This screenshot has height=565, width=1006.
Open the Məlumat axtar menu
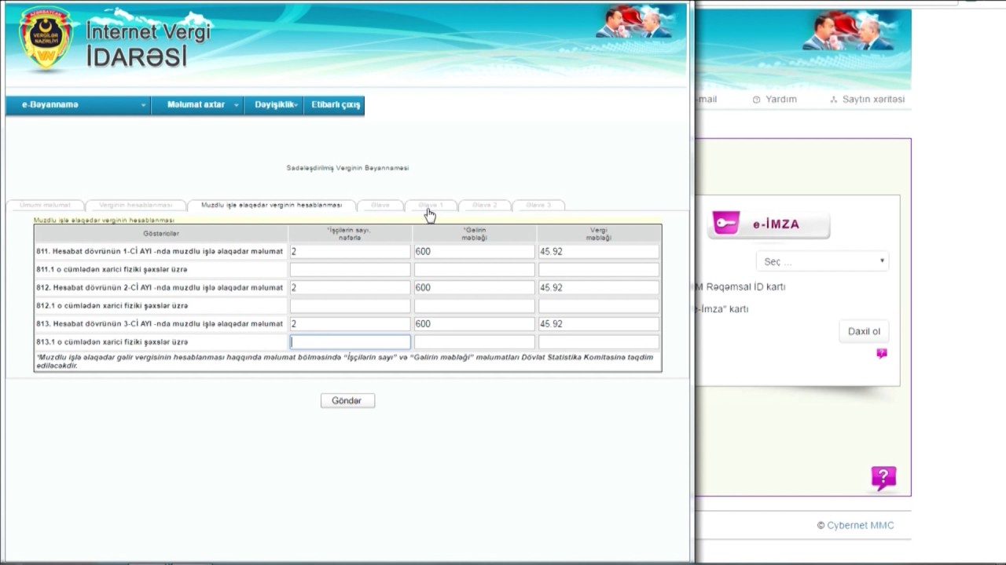(196, 105)
